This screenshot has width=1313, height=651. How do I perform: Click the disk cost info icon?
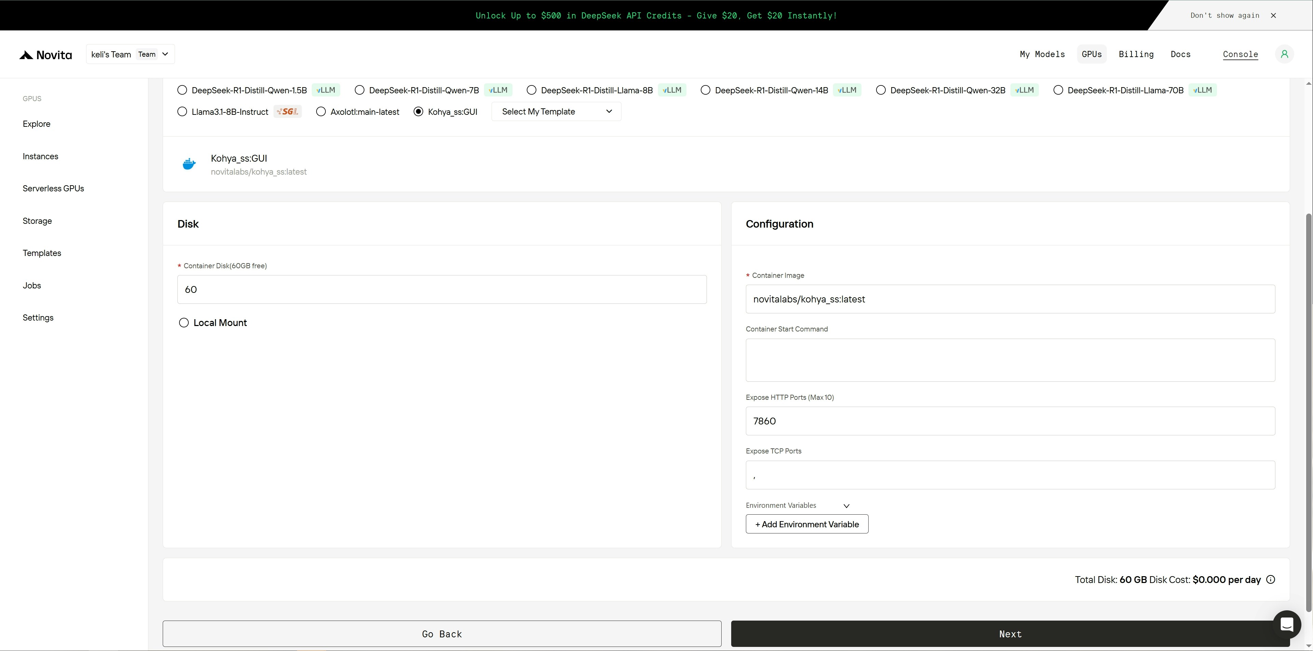[x=1271, y=580]
